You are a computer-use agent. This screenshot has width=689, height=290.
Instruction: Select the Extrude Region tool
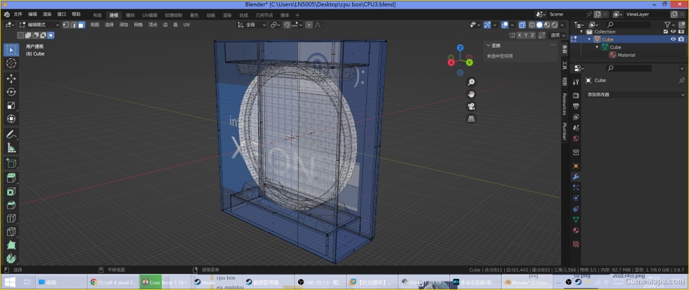click(11, 178)
